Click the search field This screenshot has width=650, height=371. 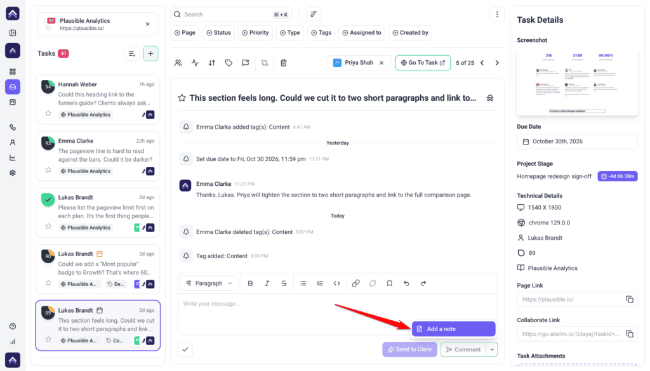231,15
